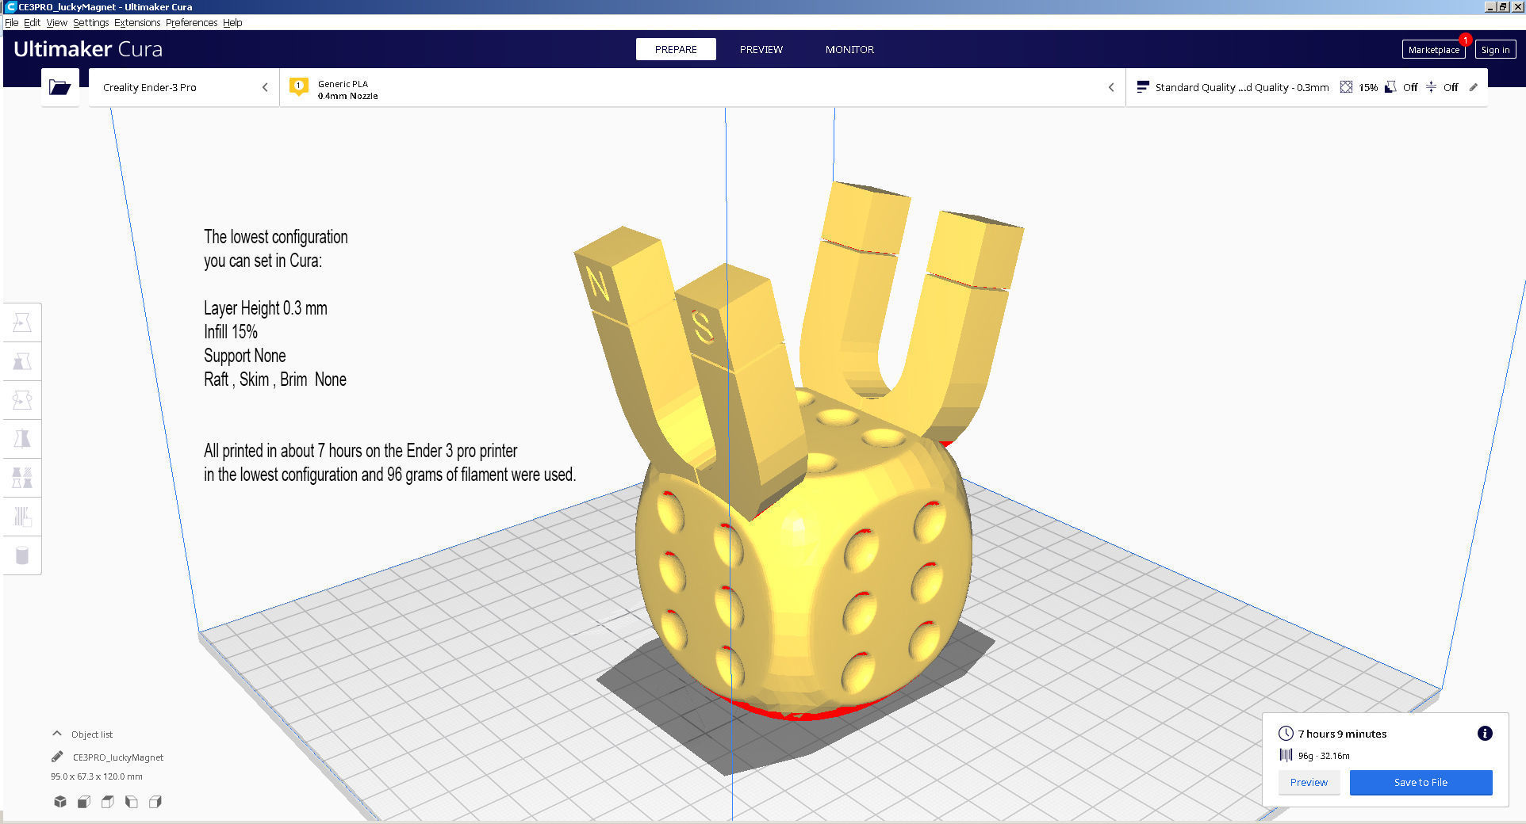Expand the Generic PLA material configuration panel
Screen dimensions: 1526x824
(703, 87)
